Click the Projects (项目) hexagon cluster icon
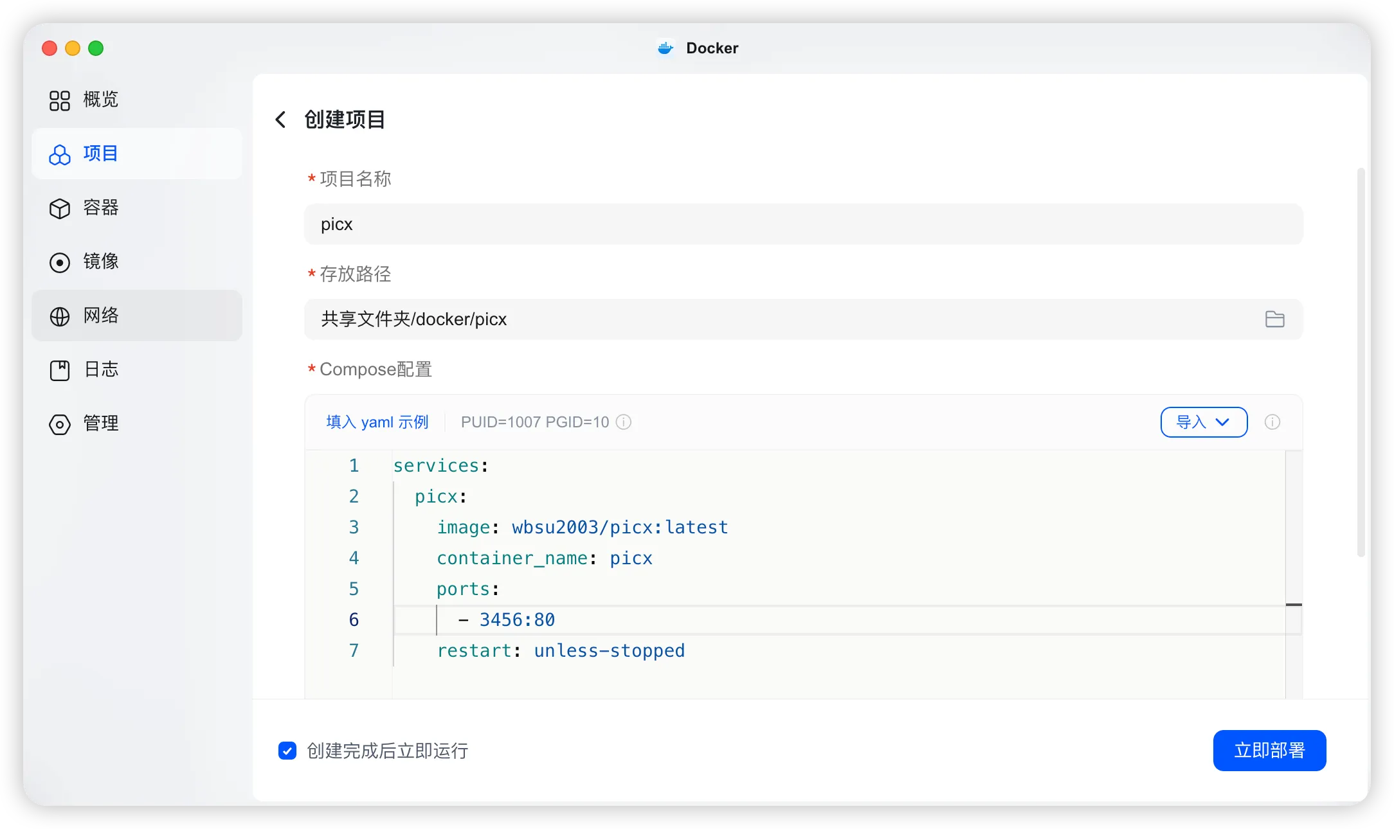This screenshot has width=1394, height=829. tap(60, 154)
